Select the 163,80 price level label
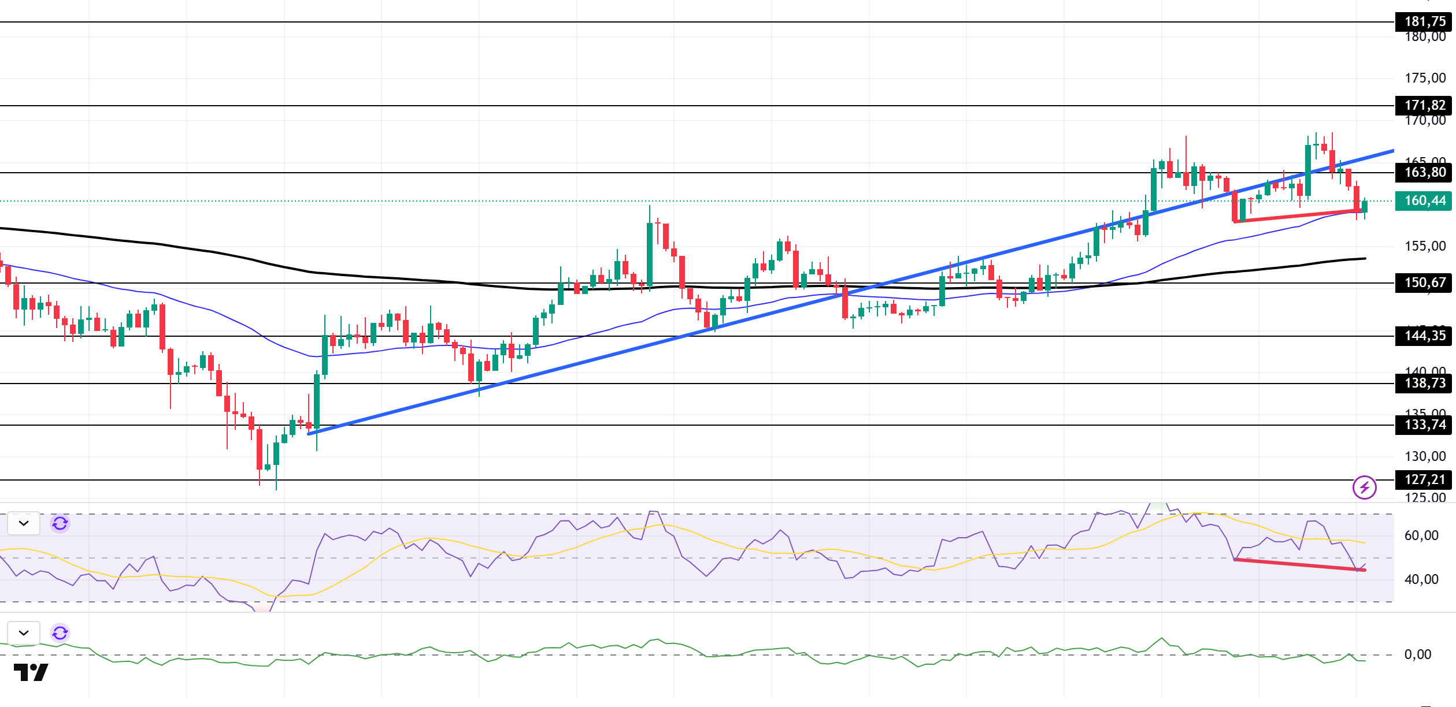 pyautogui.click(x=1423, y=173)
